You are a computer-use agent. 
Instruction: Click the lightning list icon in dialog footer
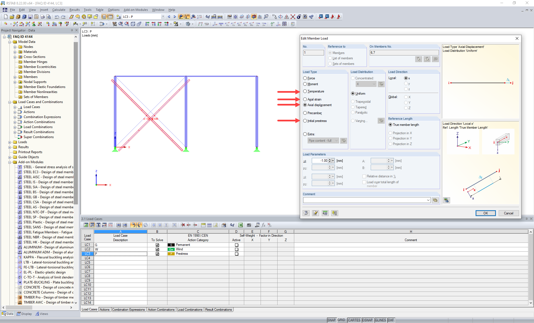pos(334,213)
